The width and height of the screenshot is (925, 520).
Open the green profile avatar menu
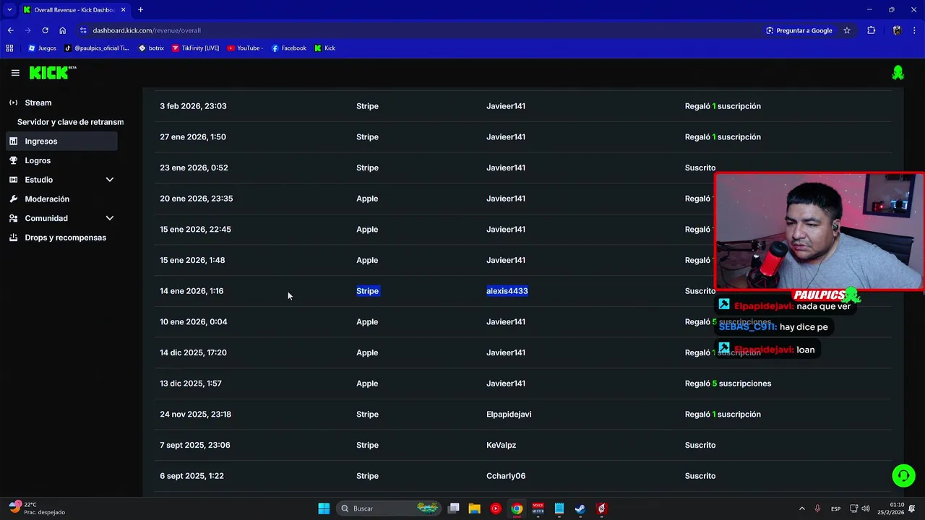point(898,73)
